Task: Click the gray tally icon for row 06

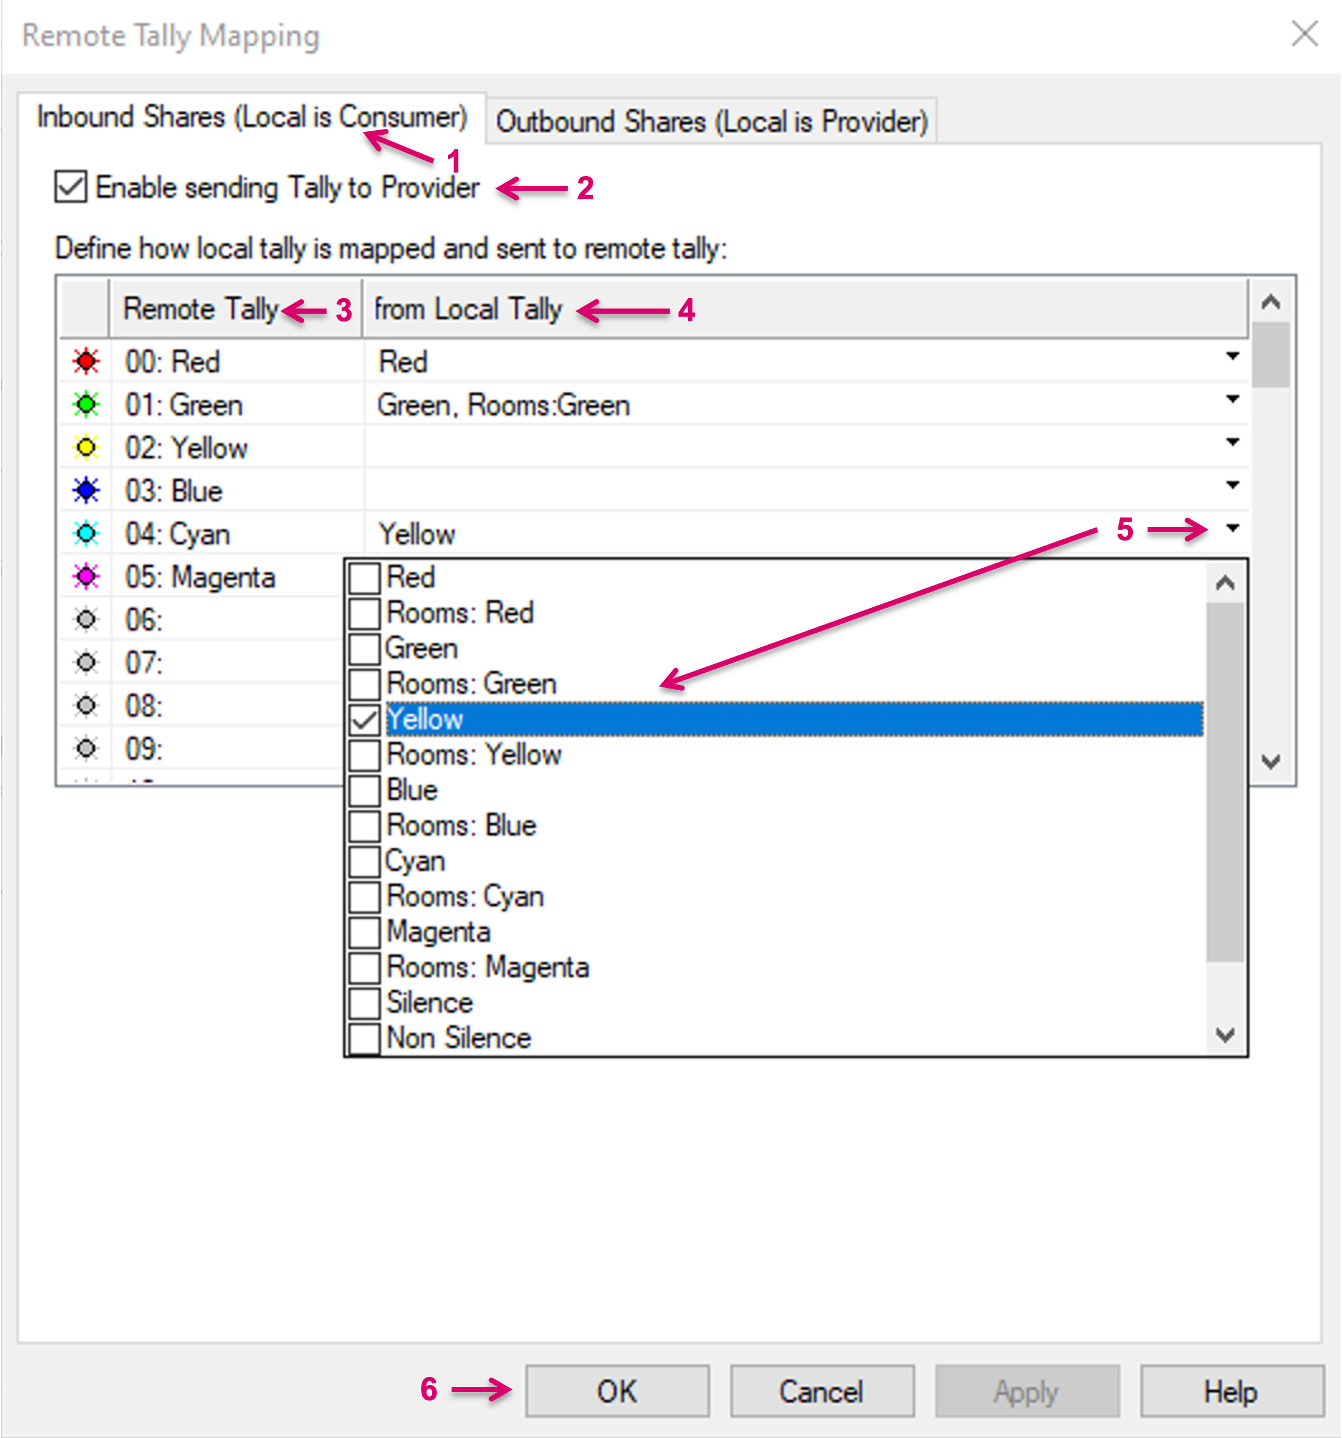Action: pos(86,620)
